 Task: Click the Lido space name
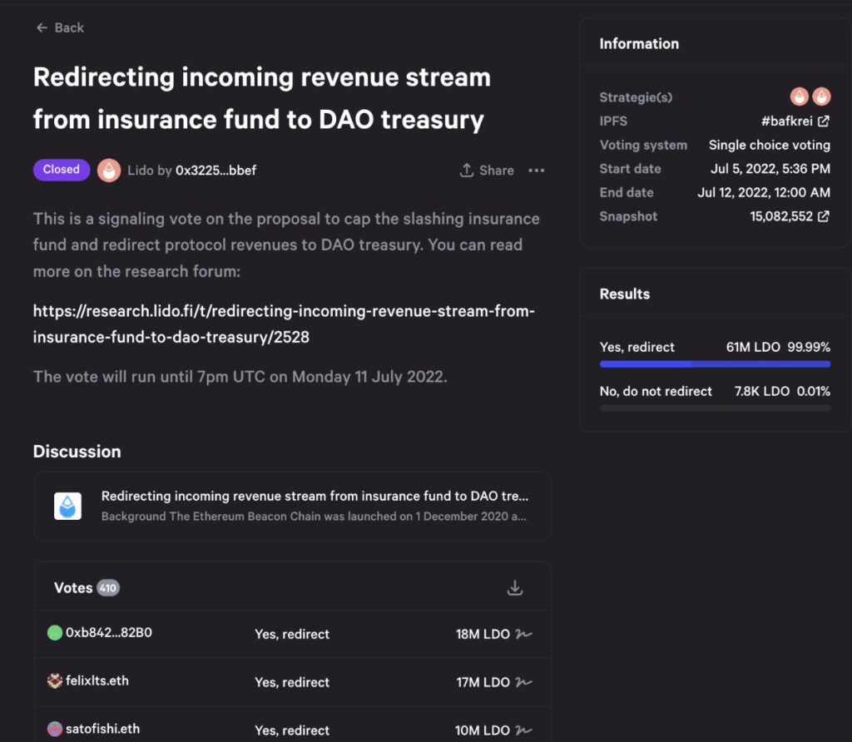click(140, 171)
